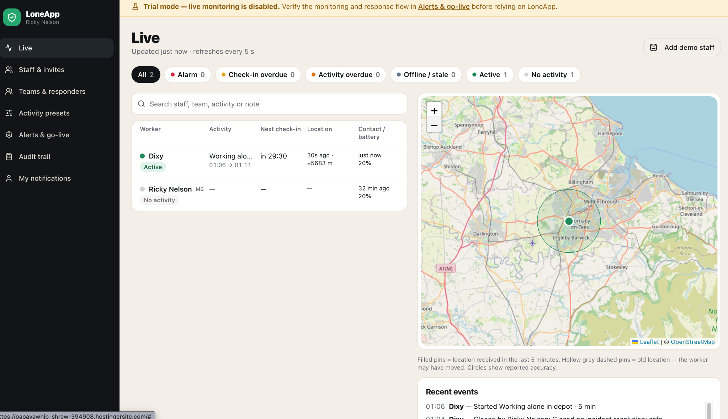
Task: Click the Activity presets sliders icon
Action: tap(9, 113)
